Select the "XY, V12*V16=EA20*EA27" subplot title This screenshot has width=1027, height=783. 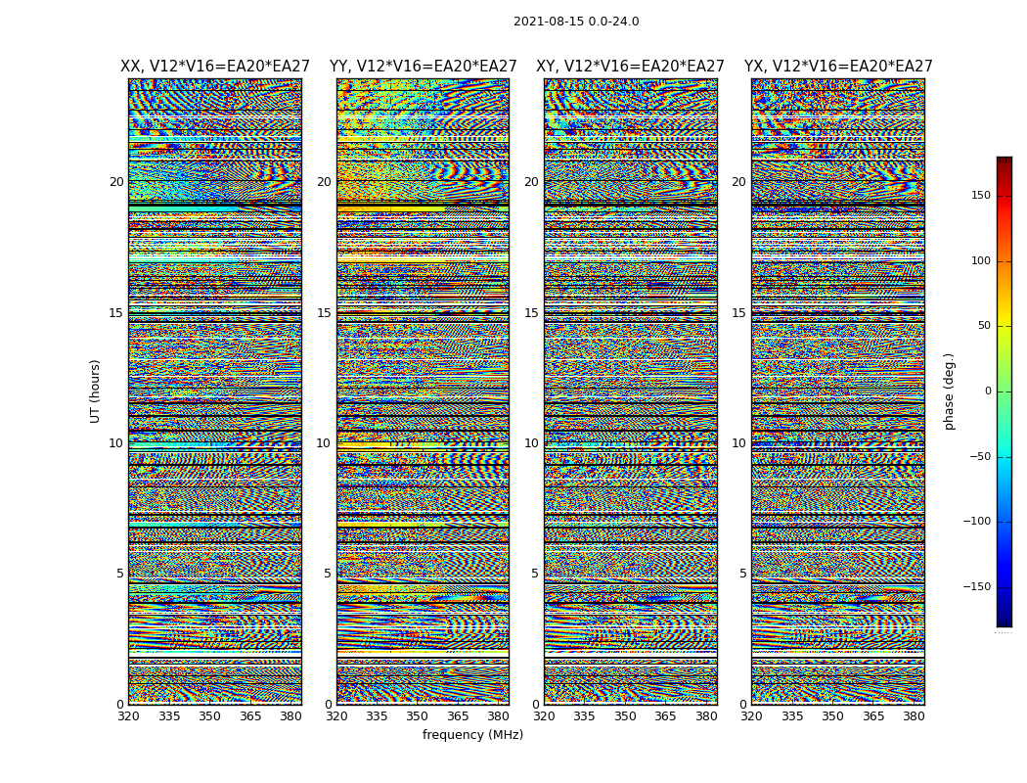(630, 67)
